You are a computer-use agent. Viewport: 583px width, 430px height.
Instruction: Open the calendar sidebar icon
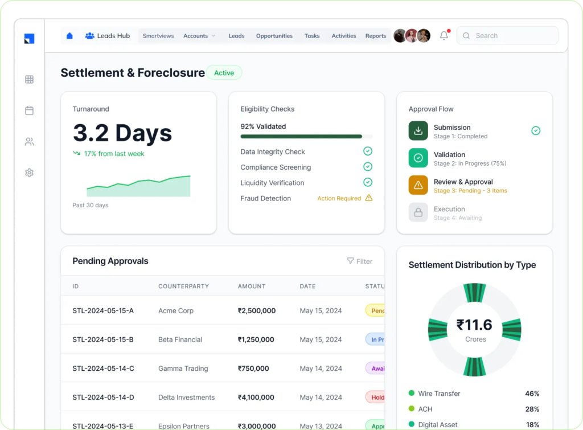tap(30, 110)
